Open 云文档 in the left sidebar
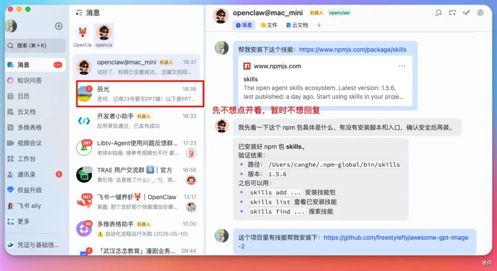 (35, 112)
